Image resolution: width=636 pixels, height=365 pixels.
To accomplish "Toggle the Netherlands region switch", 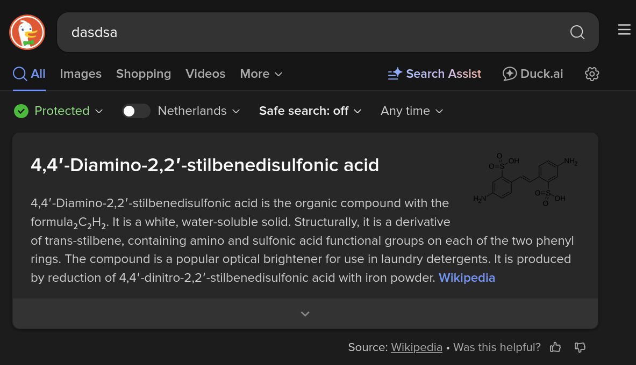I will (x=136, y=111).
